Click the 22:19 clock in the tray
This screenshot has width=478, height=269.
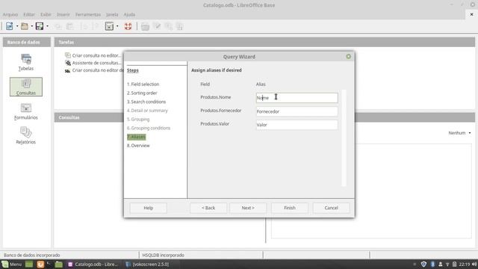[x=465, y=265]
